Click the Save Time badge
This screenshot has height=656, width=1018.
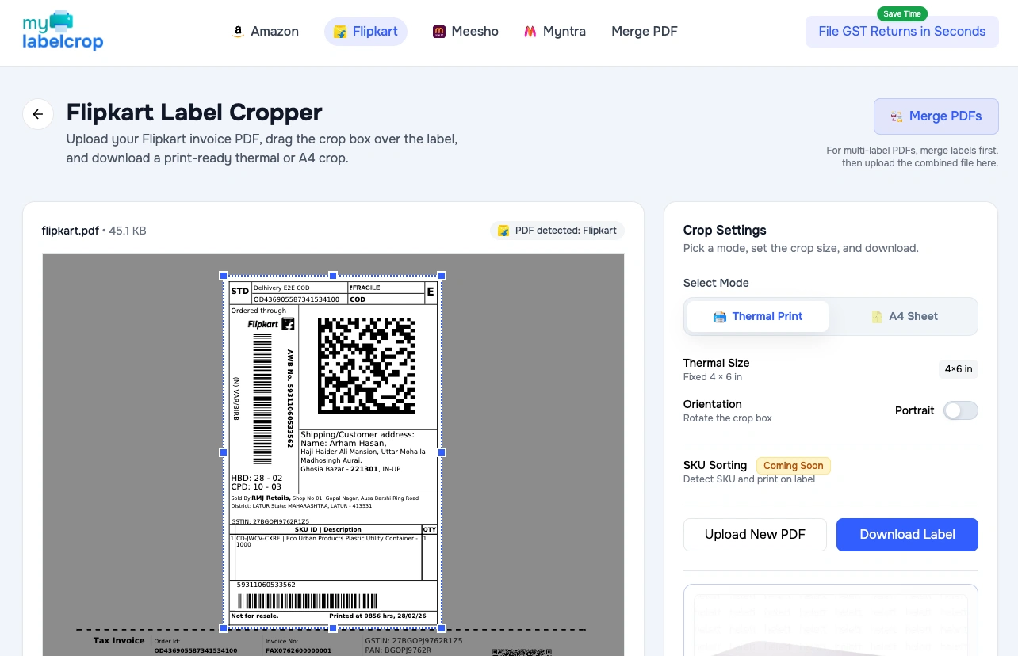point(902,13)
